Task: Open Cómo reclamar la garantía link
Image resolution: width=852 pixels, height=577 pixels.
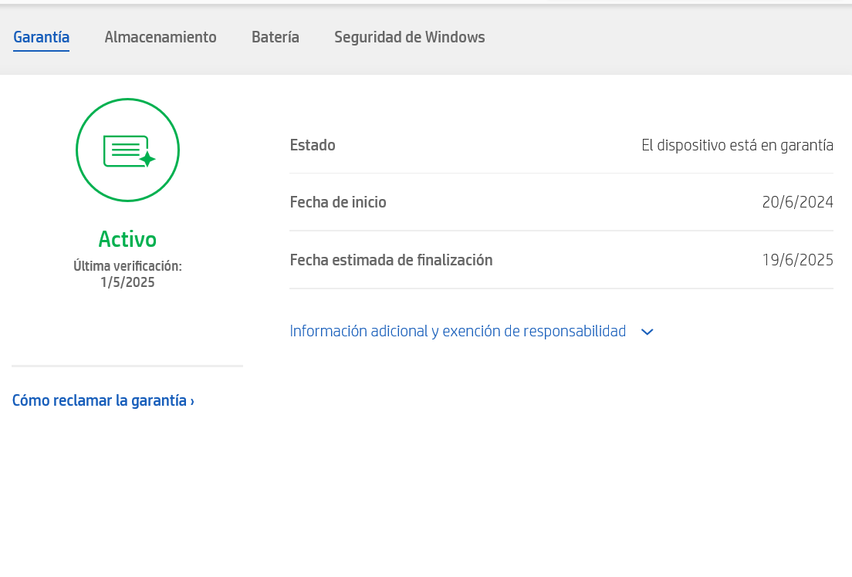Action: coord(98,400)
